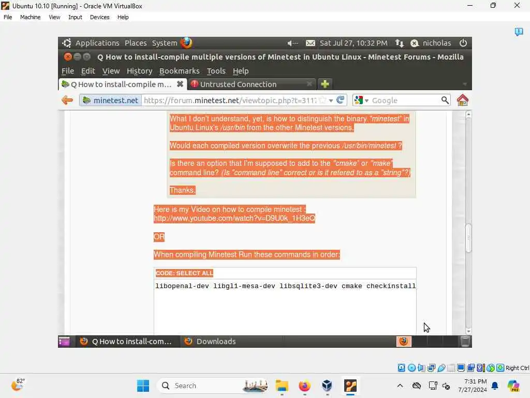Open the youtube.com video link
This screenshot has height=398, width=530.
tap(234, 218)
